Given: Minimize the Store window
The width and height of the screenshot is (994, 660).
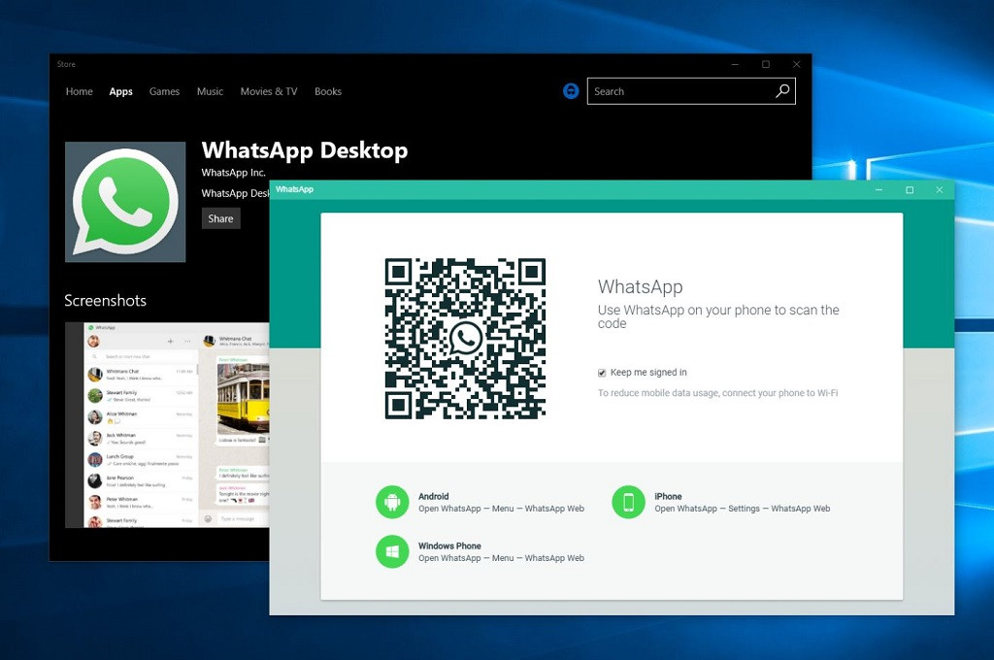Looking at the screenshot, I should [735, 64].
